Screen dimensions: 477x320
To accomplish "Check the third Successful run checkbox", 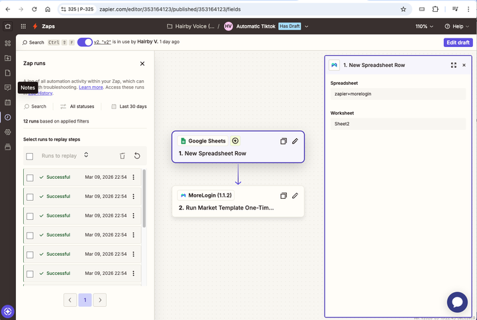I will point(30,216).
